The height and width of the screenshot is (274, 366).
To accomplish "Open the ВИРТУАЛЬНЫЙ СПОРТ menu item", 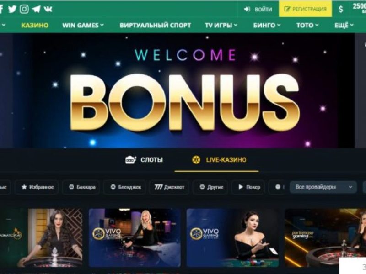I will click(155, 25).
